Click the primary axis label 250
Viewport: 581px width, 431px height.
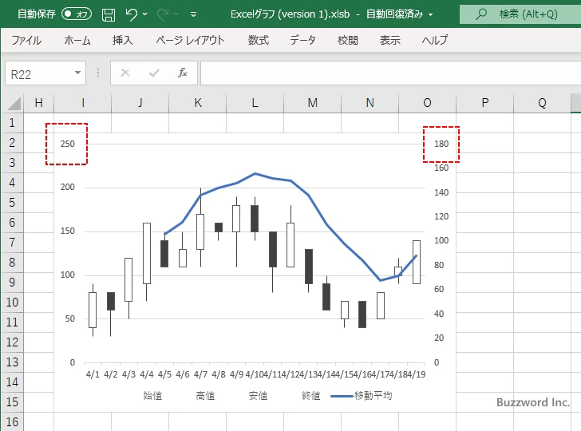pyautogui.click(x=67, y=144)
